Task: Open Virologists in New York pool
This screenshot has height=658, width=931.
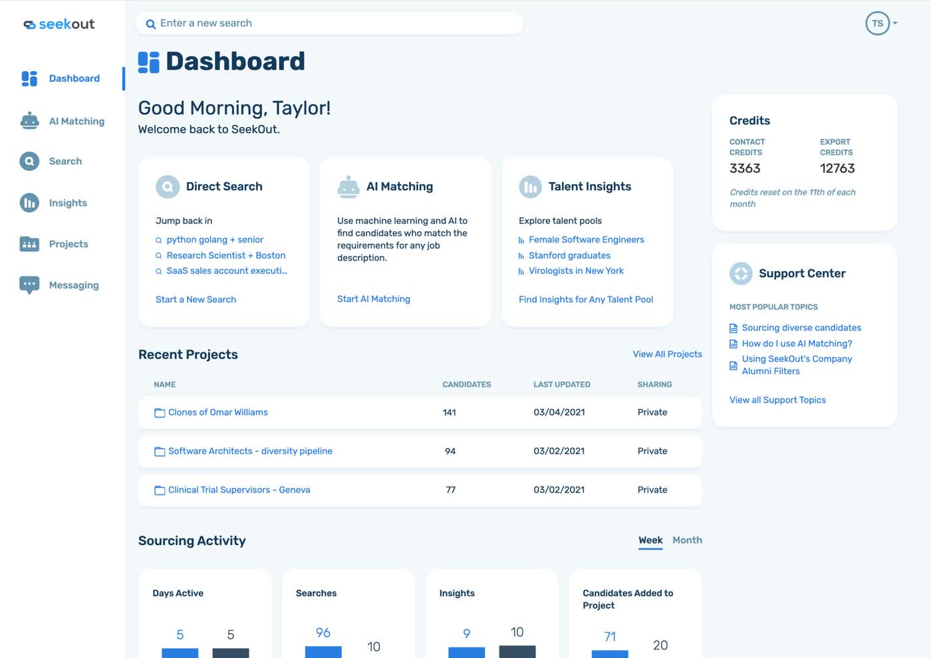Action: [x=576, y=271]
